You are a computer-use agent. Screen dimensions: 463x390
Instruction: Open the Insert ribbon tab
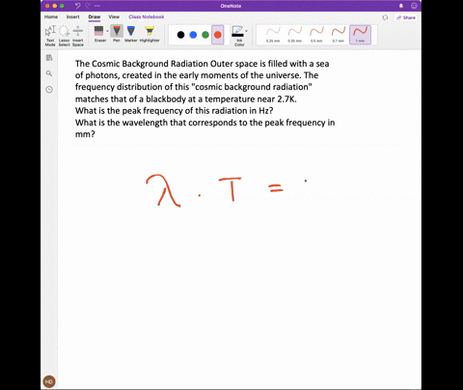coord(72,16)
